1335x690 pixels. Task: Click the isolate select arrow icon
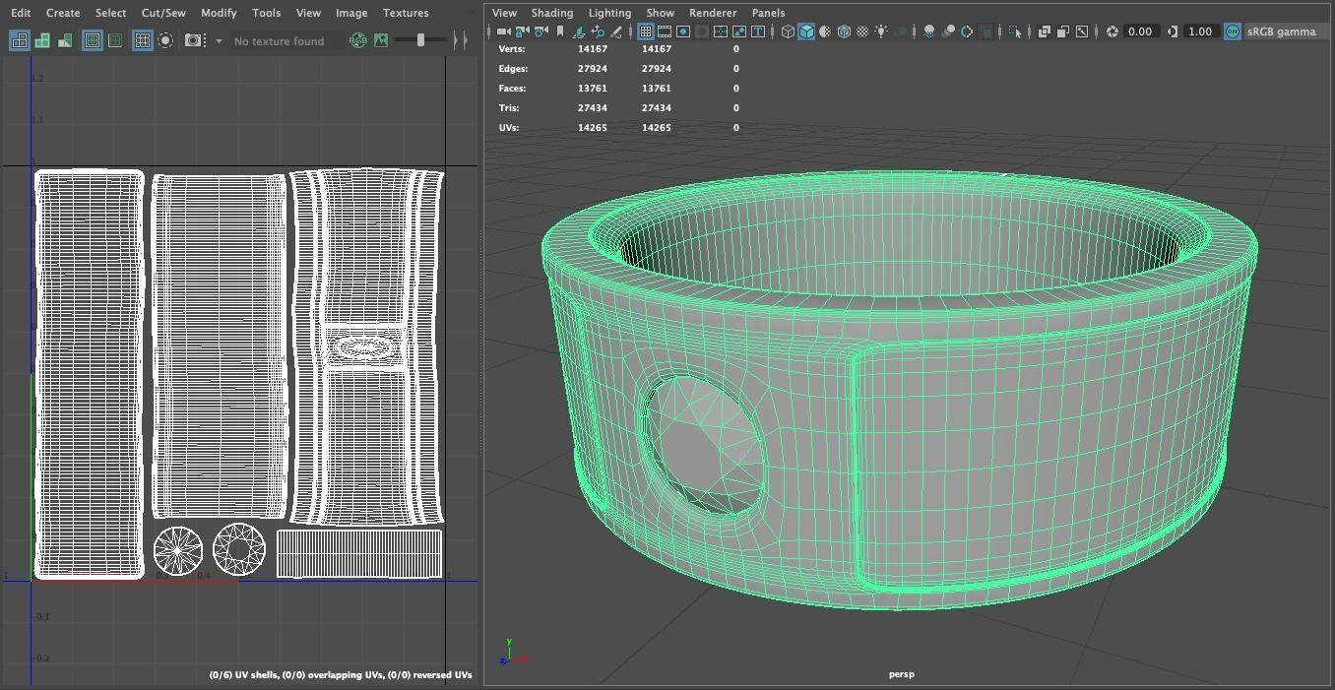coord(1015,31)
